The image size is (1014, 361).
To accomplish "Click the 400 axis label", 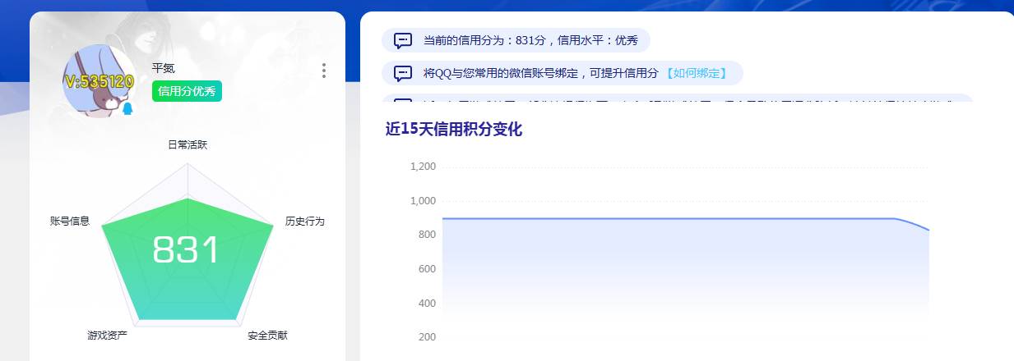I will click(427, 304).
